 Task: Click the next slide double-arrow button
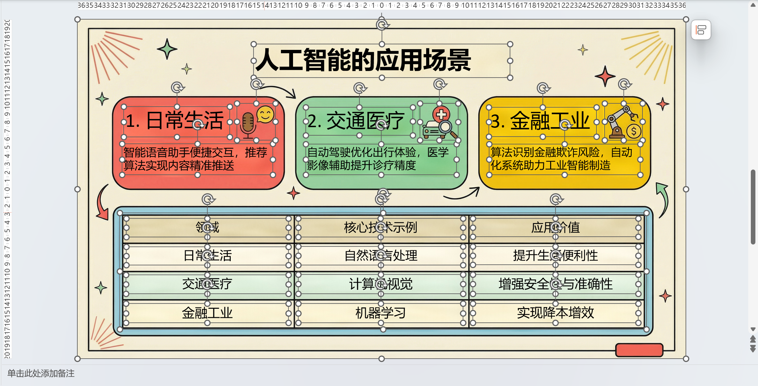pyautogui.click(x=753, y=349)
